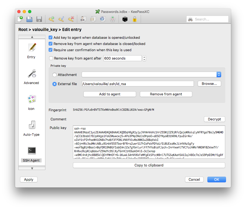Click the Browse... button

pyautogui.click(x=209, y=84)
